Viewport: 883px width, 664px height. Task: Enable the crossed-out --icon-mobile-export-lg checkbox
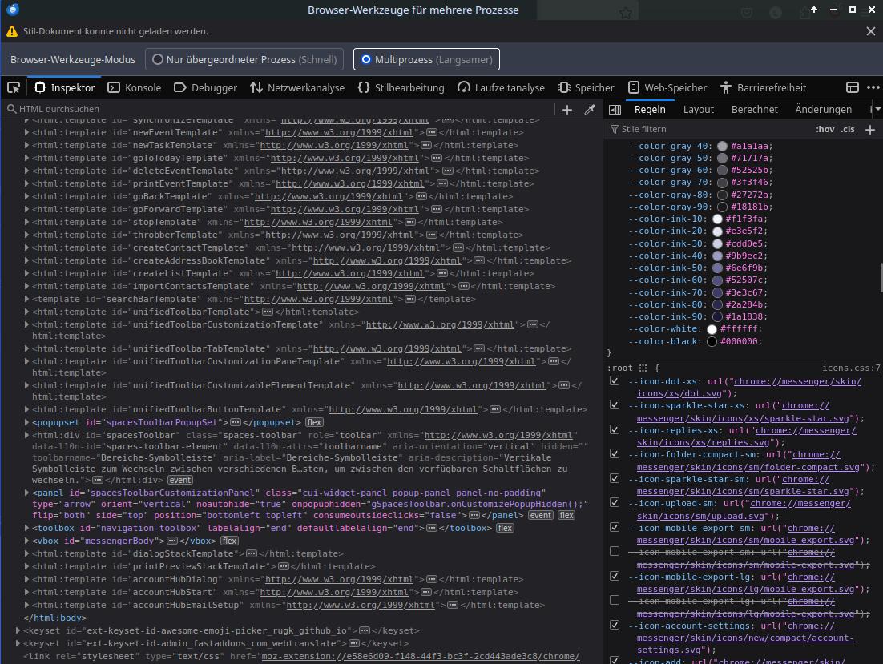(615, 601)
